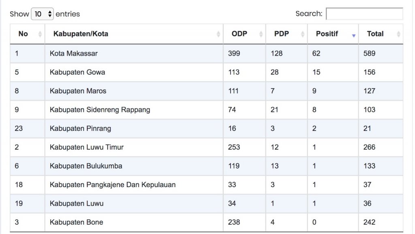Click sort arrows in Total column header
Viewport: 415px width, 234px height.
[x=398, y=34]
